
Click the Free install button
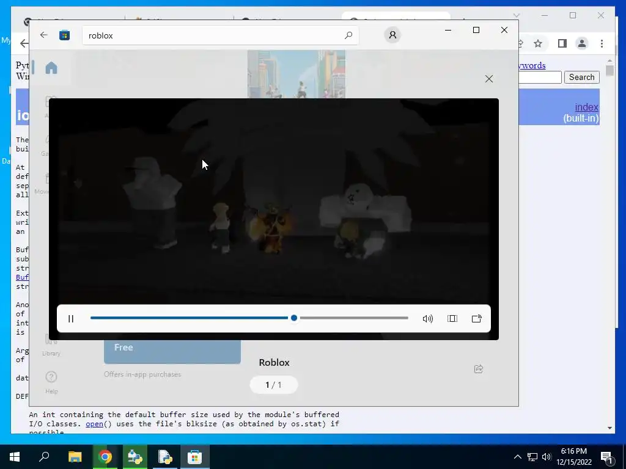[x=172, y=351]
